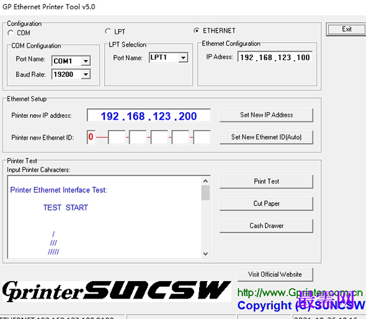Click Visit Official Website button
This screenshot has width=366, height=319.
(x=275, y=274)
